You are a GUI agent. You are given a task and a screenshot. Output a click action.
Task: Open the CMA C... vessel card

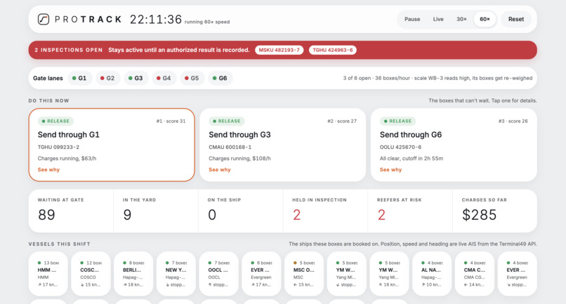[474, 274]
